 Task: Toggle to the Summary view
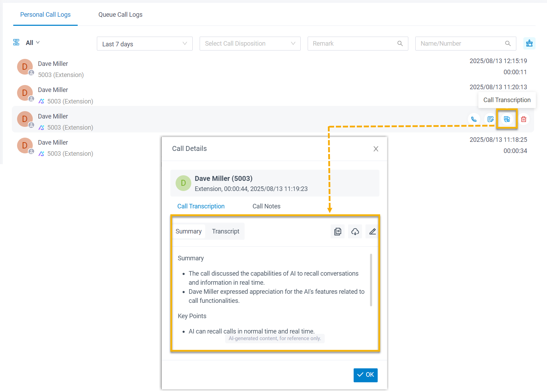click(x=188, y=231)
